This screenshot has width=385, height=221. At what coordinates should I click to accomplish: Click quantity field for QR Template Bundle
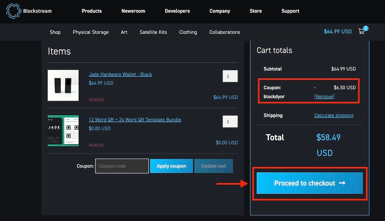point(230,121)
